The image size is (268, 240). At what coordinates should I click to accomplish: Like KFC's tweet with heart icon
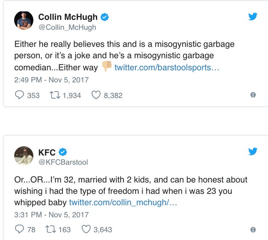tap(86, 229)
